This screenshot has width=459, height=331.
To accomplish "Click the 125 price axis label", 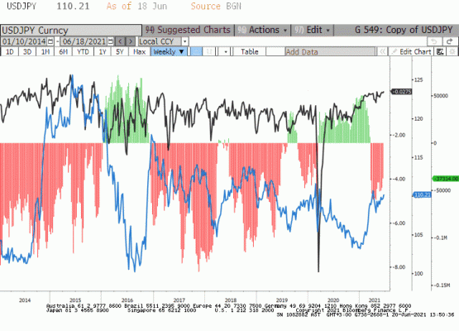I will [418, 80].
